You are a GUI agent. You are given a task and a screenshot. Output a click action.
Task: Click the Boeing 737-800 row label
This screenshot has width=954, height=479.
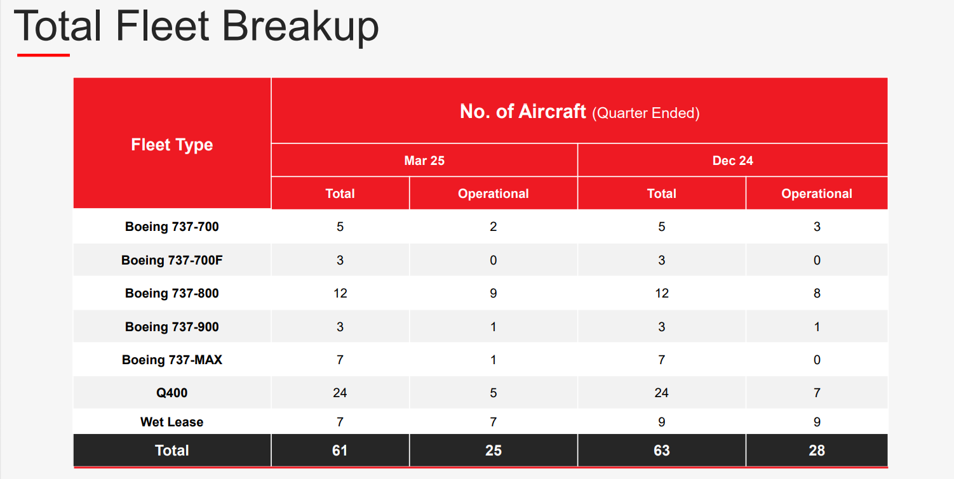[172, 293]
